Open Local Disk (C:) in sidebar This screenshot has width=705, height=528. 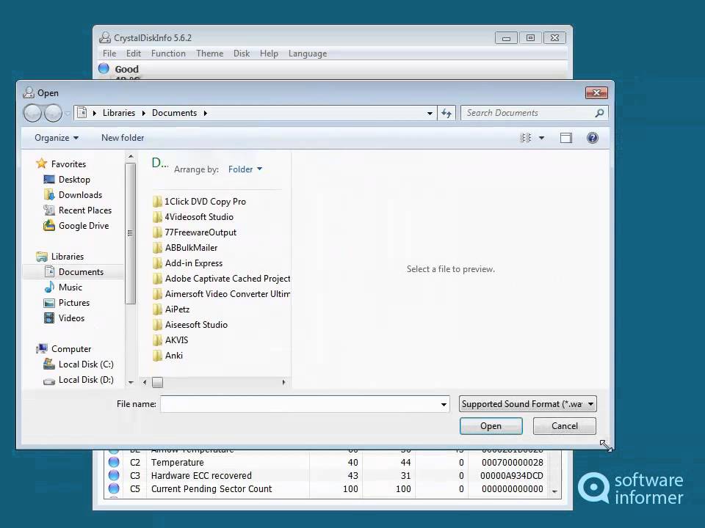click(x=79, y=364)
